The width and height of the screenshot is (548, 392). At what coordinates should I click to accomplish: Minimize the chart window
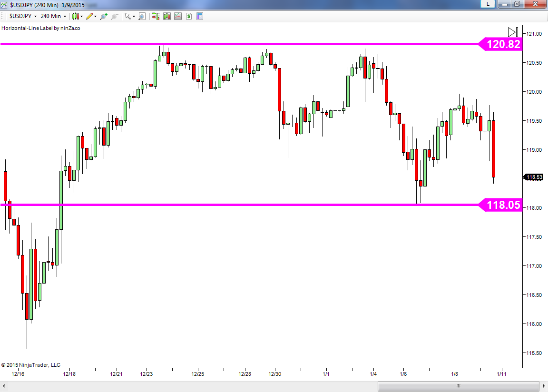click(x=504, y=4)
